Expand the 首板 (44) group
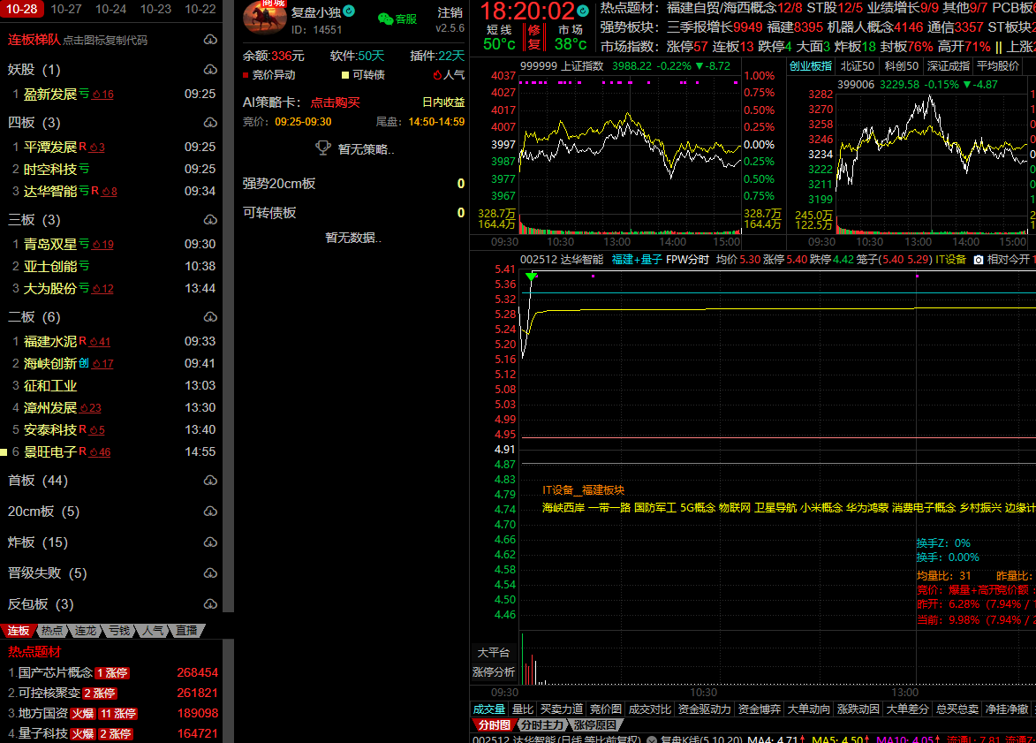 tap(37, 481)
